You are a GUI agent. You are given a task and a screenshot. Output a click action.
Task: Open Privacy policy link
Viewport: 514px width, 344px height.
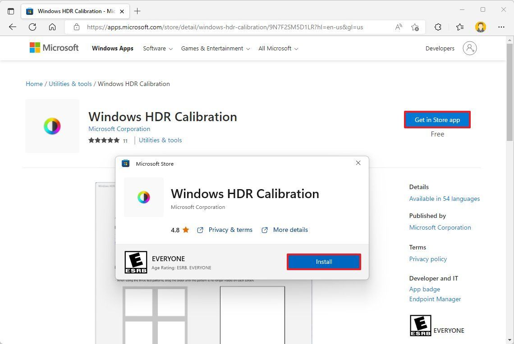[x=428, y=259]
